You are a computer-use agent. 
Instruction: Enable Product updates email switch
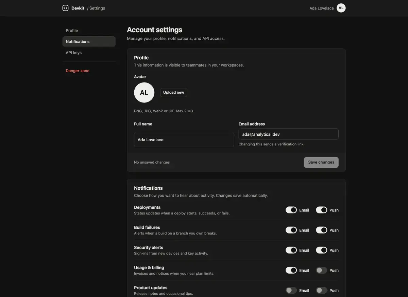tap(291, 290)
